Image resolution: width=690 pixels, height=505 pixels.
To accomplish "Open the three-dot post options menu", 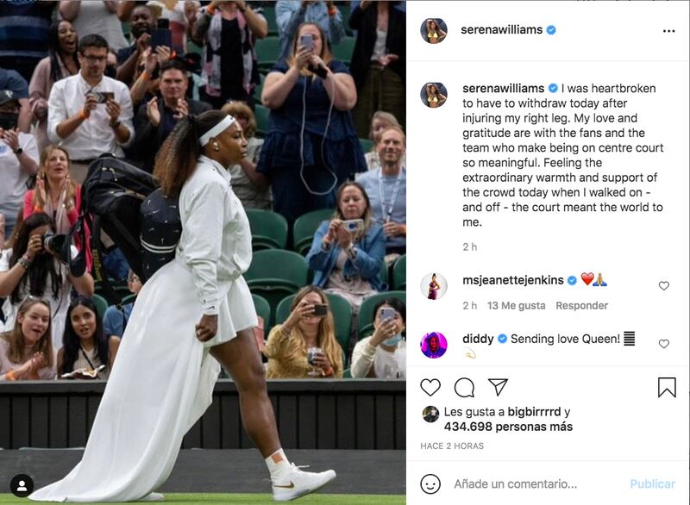I will [668, 31].
